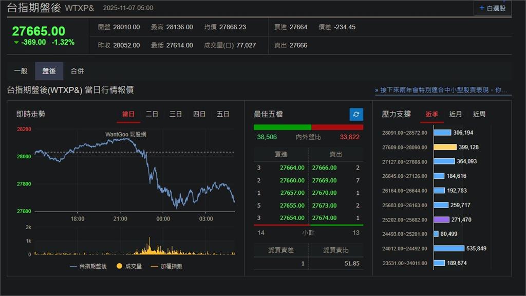The image size is (526, 296).
Task: Switch to the 合併 tab
Action: [x=78, y=70]
